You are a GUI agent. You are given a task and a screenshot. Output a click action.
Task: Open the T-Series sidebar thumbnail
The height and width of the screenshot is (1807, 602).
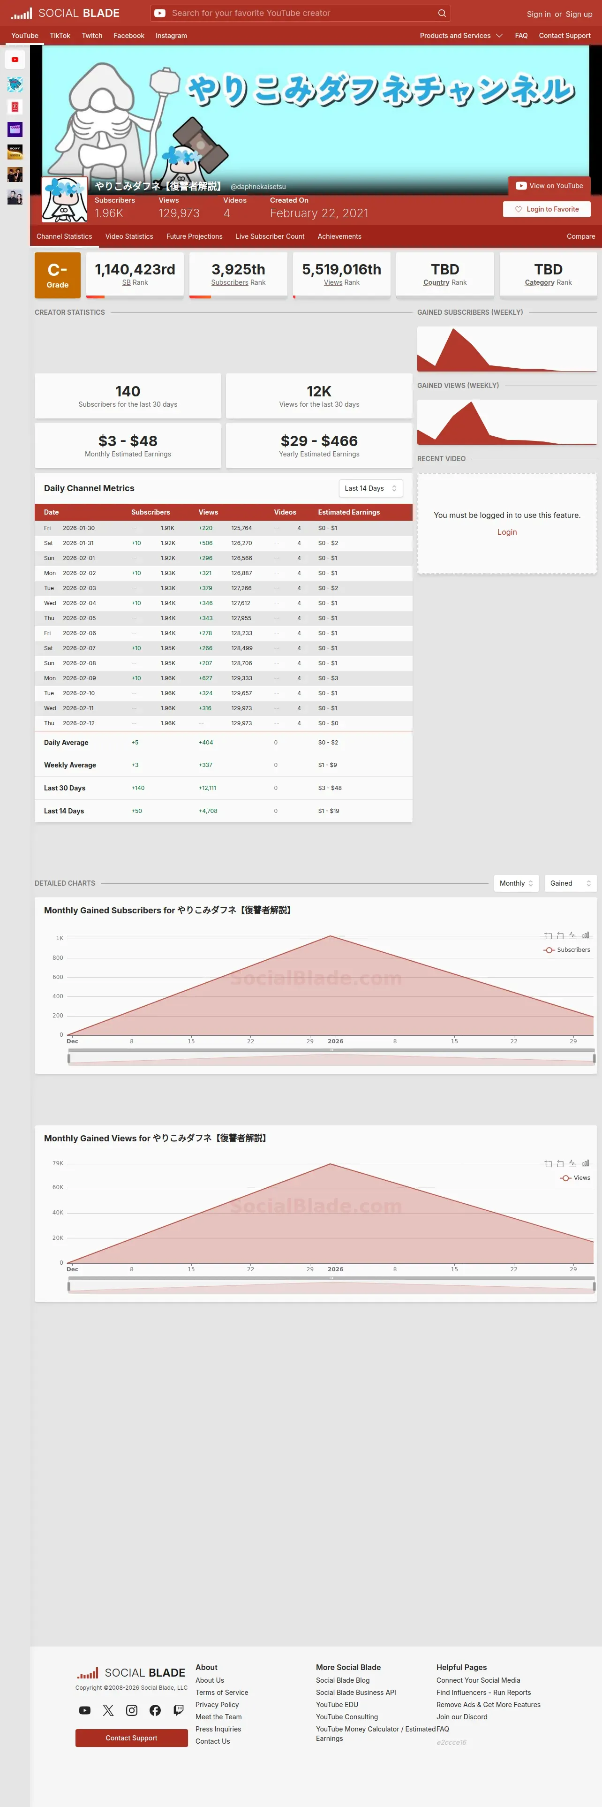(15, 106)
